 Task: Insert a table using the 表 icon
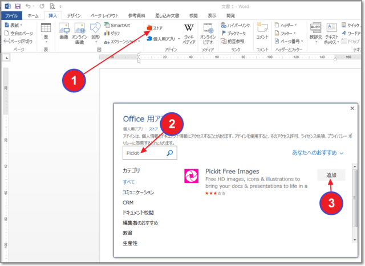[46, 31]
